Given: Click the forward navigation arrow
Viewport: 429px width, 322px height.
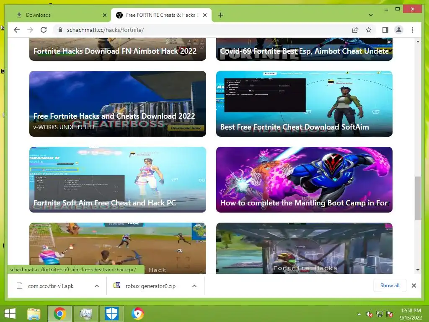Looking at the screenshot, I should (30, 30).
